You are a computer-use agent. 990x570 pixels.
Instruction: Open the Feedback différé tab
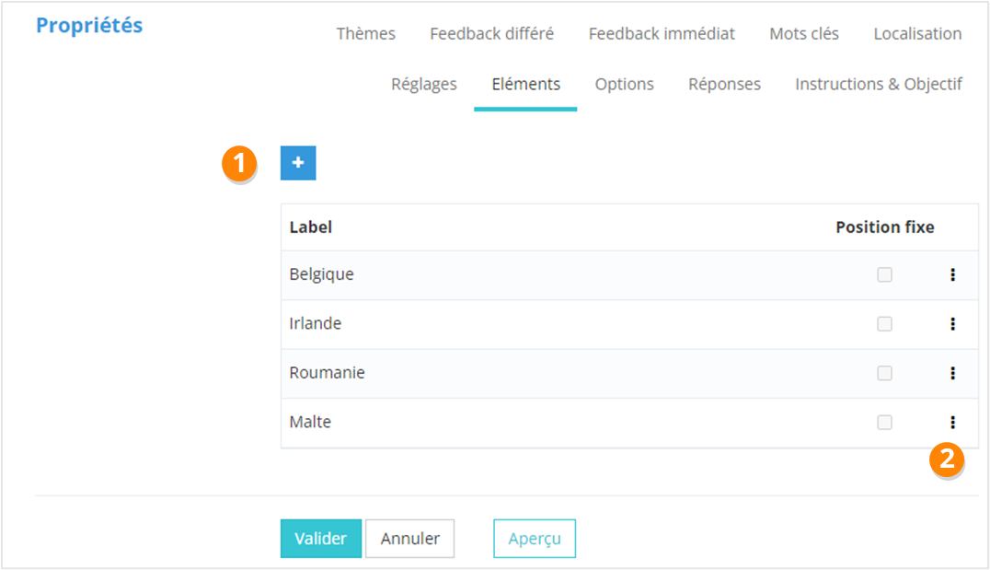coord(491,34)
